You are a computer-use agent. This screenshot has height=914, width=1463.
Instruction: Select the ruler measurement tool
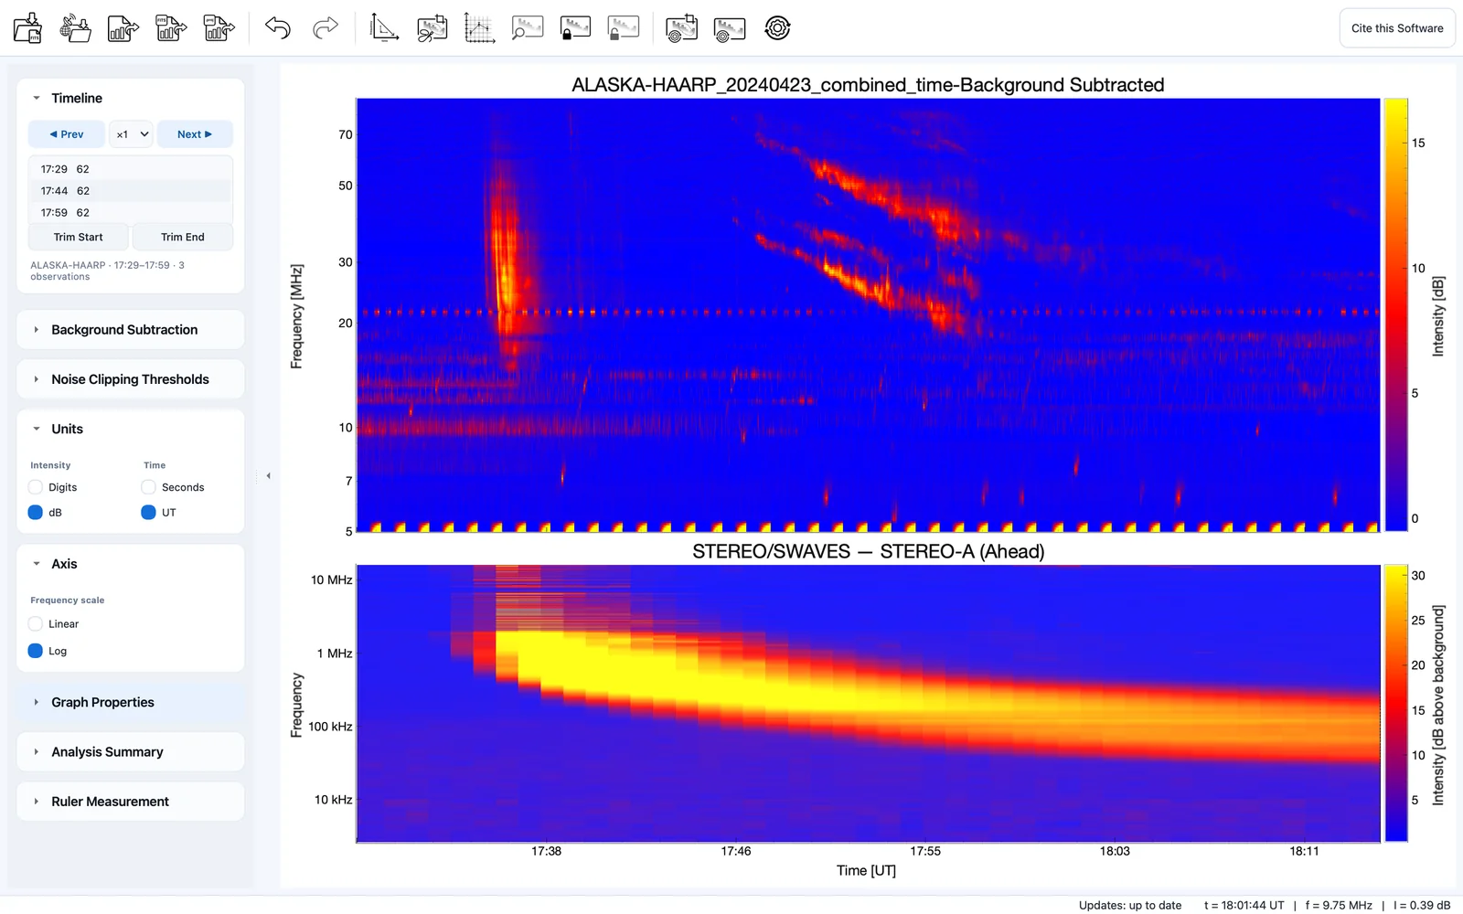point(384,28)
